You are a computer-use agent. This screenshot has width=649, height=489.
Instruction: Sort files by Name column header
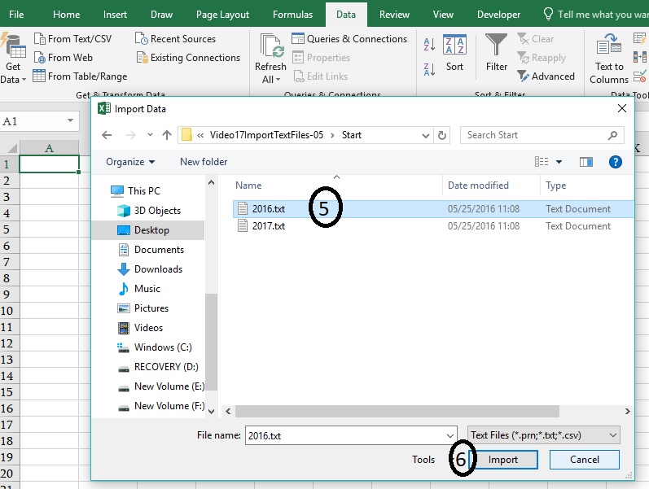click(x=248, y=186)
